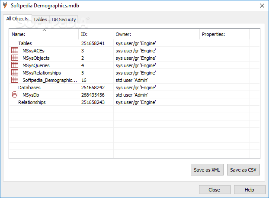This screenshot has height=198, width=269.
Task: Click ID value 251658241
Action: [x=93, y=43]
